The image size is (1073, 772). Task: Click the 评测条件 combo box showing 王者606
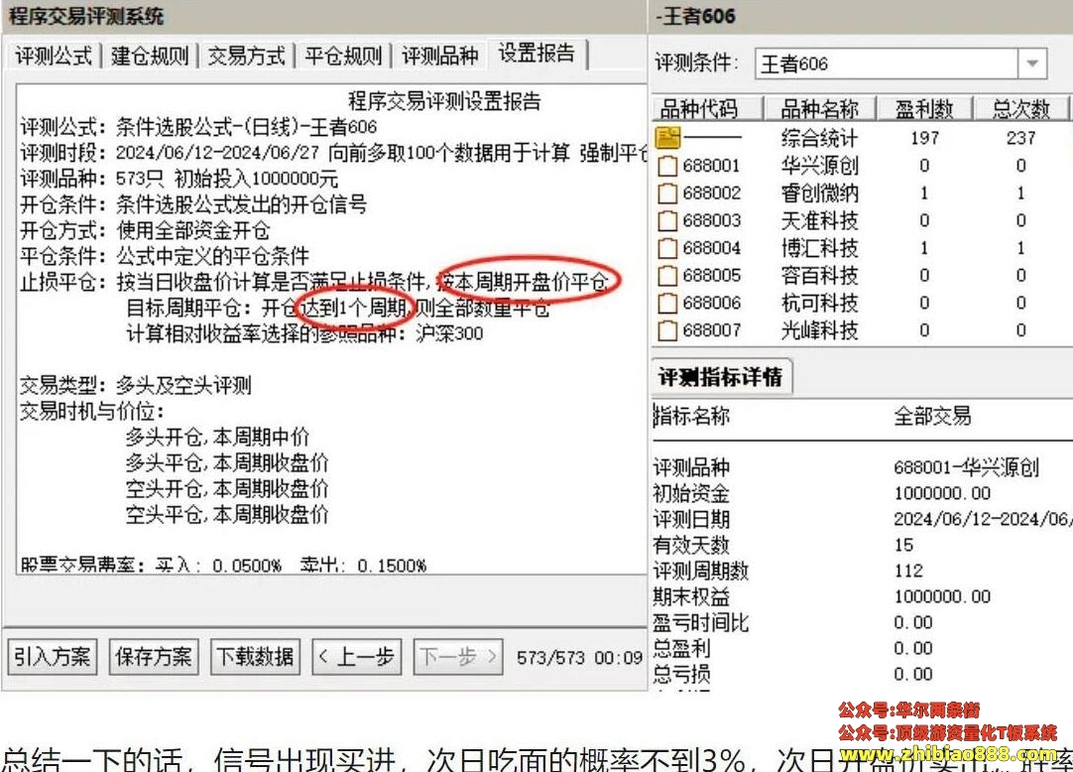click(x=900, y=64)
